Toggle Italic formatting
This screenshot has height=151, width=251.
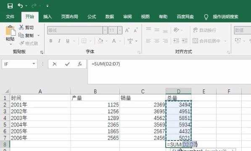pyautogui.click(x=59, y=41)
